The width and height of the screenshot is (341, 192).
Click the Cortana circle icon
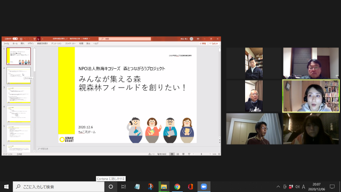[111, 187]
